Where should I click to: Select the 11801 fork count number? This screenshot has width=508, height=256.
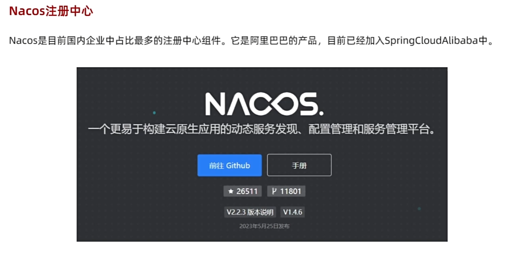[x=291, y=191]
